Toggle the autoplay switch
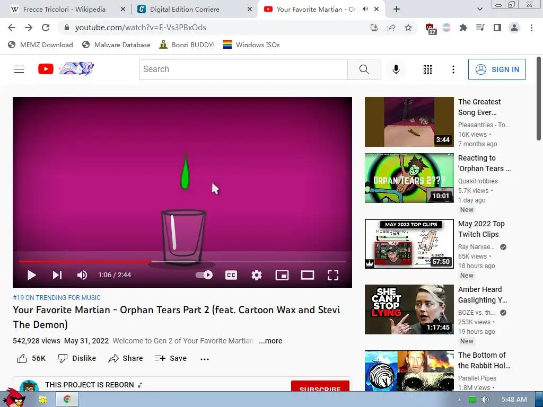Viewport: 543px width, 407px height. coord(204,275)
